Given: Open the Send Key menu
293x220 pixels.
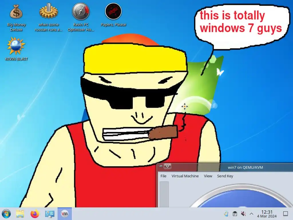Looking at the screenshot, I should 225,176.
